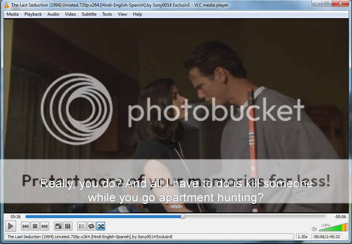Toggle the -50:06/1:45:32 time display in status bar
This screenshot has height=244, width=352.
coord(326,237)
